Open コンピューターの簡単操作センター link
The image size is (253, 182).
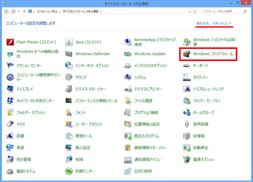click(38, 77)
